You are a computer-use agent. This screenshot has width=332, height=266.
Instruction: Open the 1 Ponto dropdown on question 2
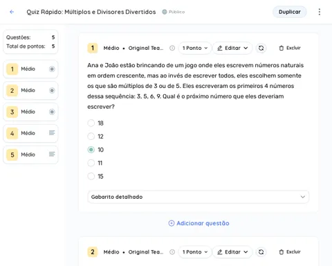[195, 252]
